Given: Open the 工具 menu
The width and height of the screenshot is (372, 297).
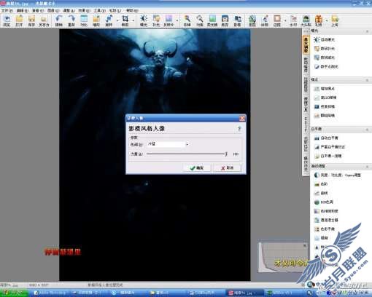Looking at the screenshot, I should [x=99, y=11].
